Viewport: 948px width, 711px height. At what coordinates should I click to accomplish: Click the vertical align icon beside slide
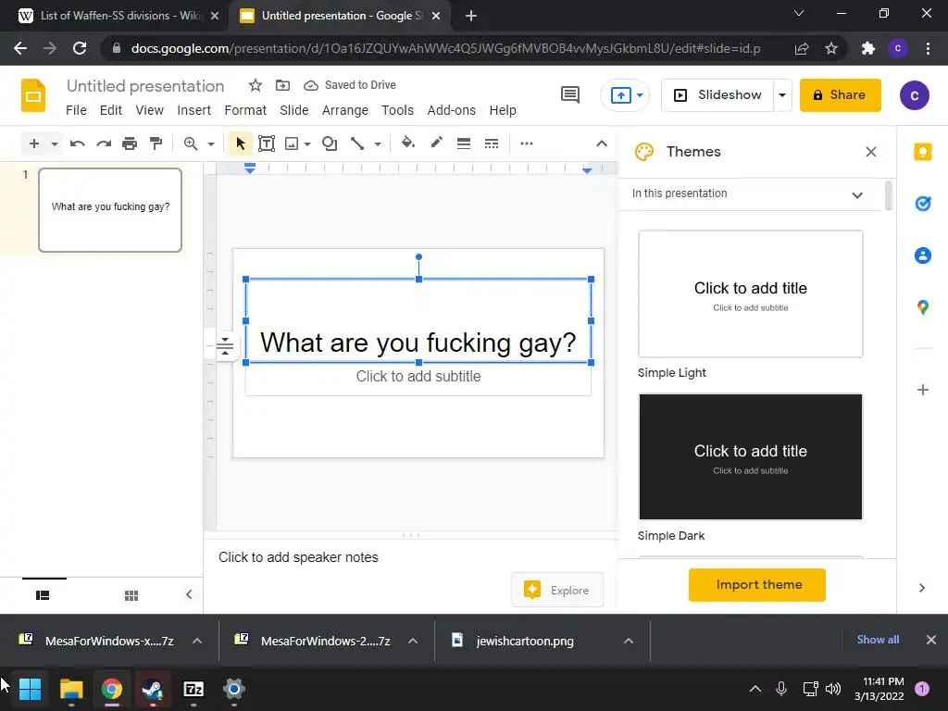pyautogui.click(x=225, y=346)
